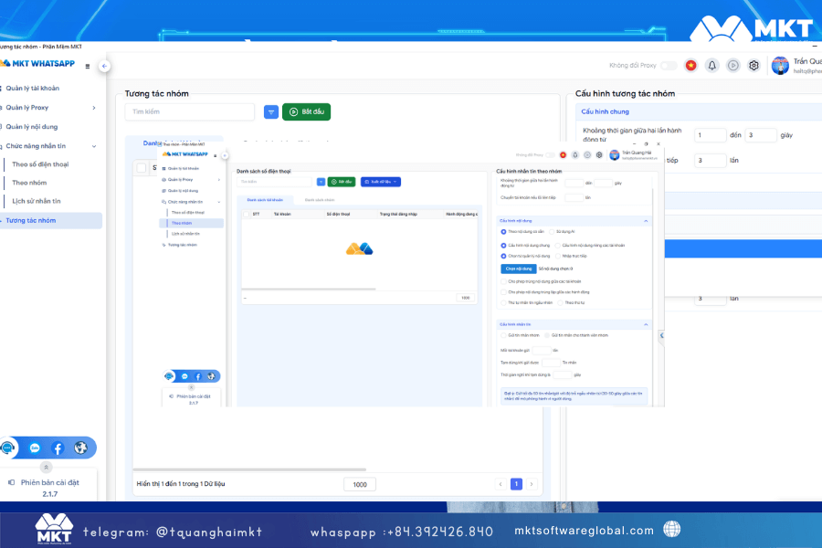Click the side panel collapse arrow on the inset window's right edge
822x548 pixels.
point(661,335)
